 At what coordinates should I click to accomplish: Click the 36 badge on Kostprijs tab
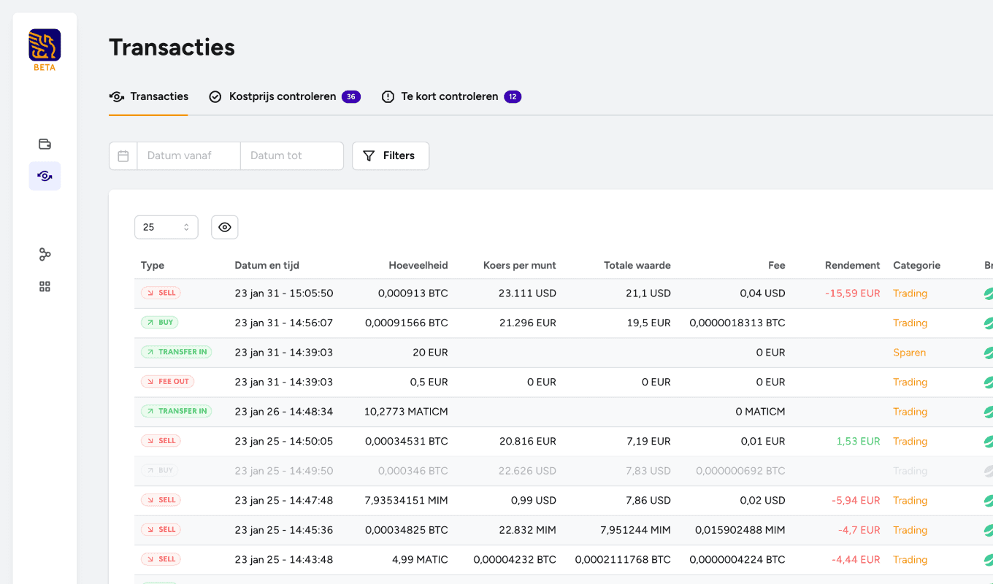point(351,96)
